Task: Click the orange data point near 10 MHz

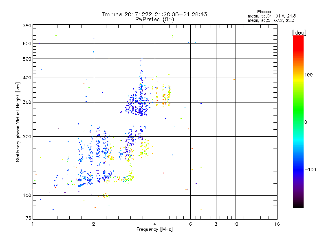Action: (234, 79)
